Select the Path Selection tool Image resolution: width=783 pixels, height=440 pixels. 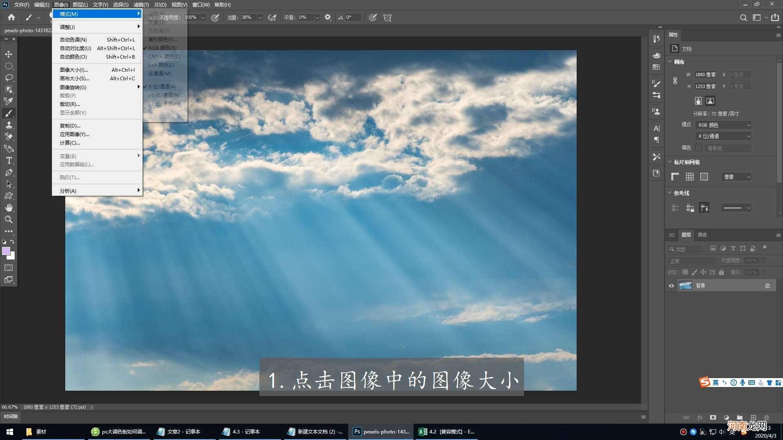click(x=9, y=184)
